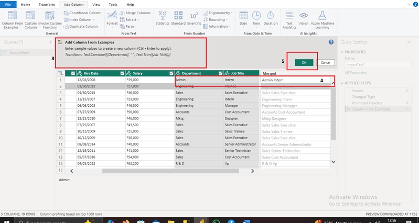
Task: Click the grid's down scroll arrow
Action: (x=333, y=162)
